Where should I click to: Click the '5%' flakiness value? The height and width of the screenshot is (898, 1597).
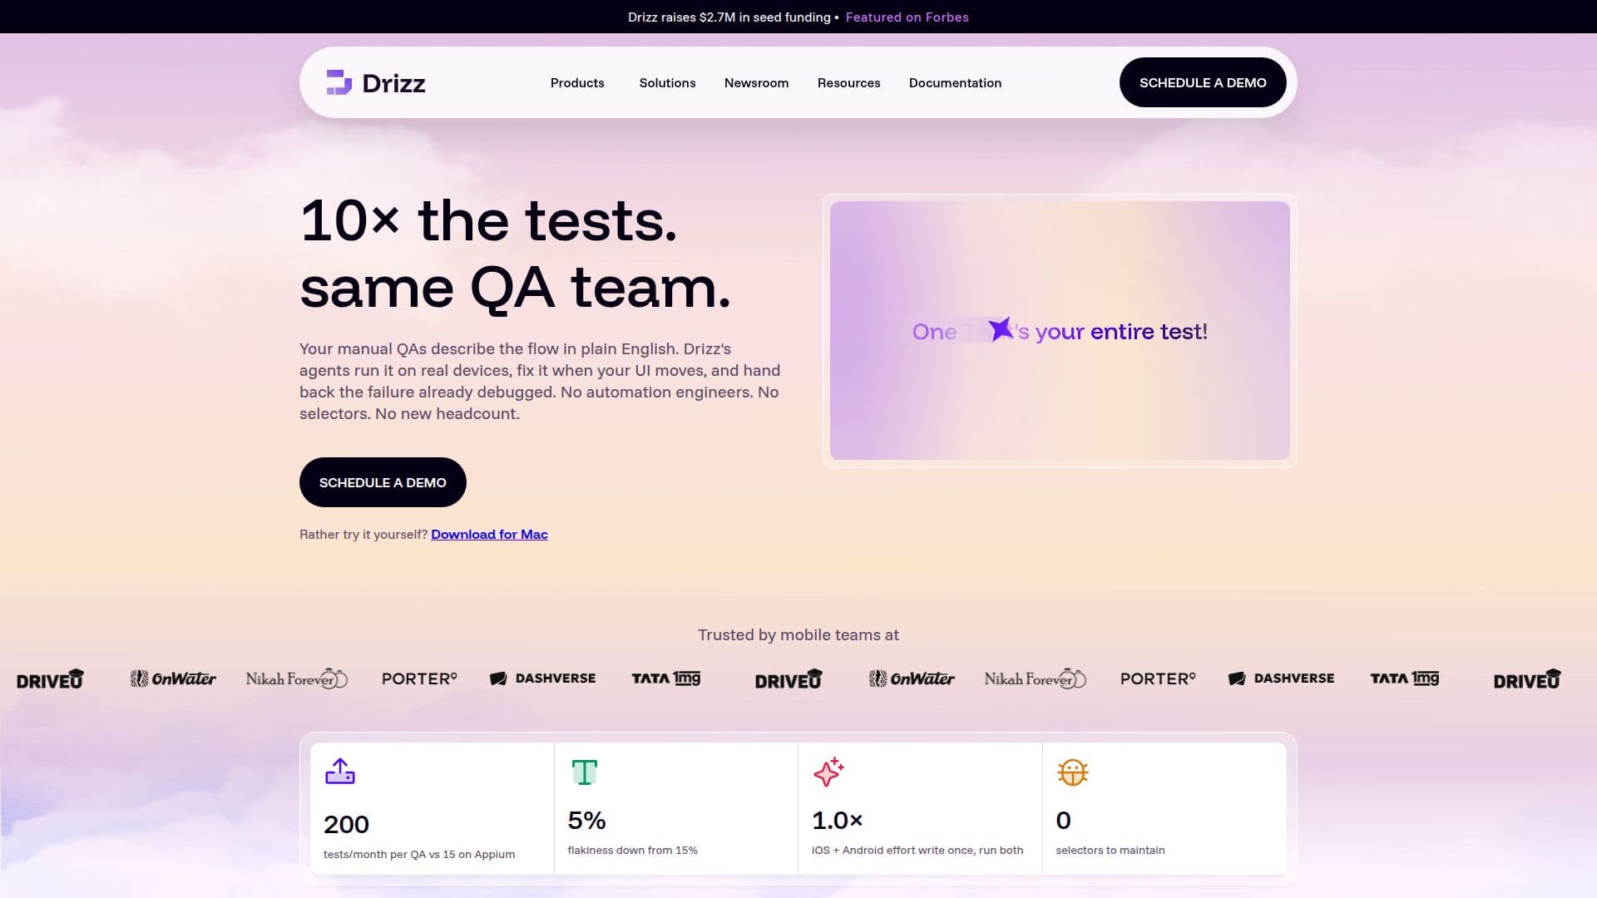(x=586, y=820)
